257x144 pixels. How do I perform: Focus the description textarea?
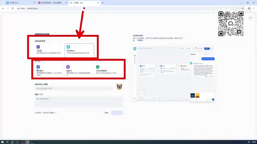(x=79, y=102)
